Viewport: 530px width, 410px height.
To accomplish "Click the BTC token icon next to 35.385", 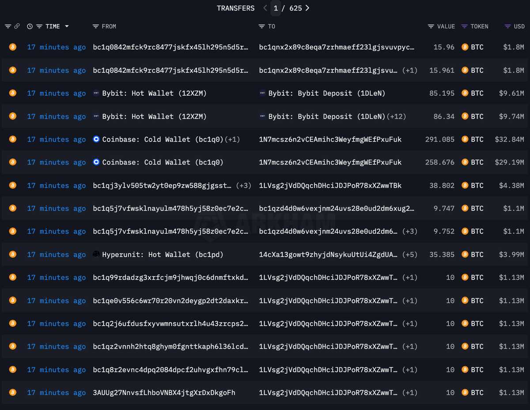I will click(x=465, y=254).
